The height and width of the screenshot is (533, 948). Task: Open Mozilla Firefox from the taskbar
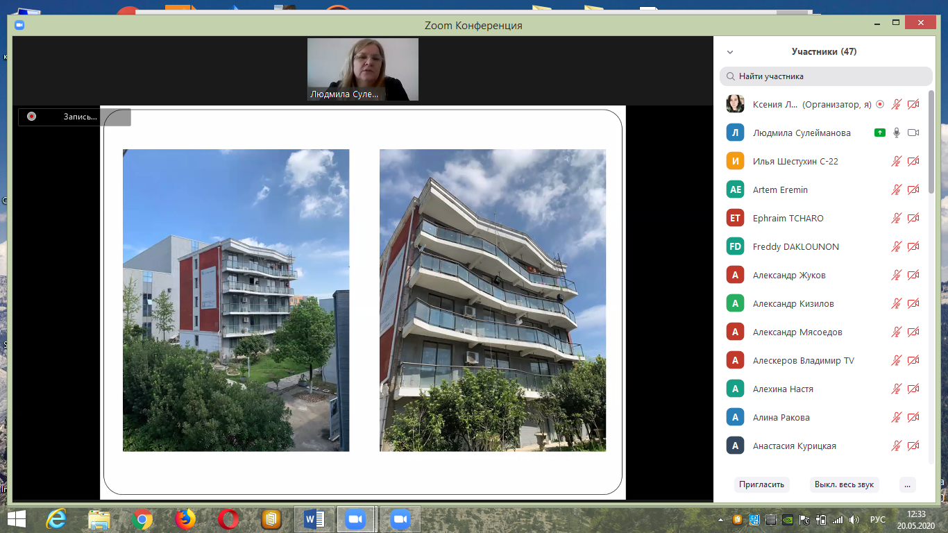click(185, 519)
